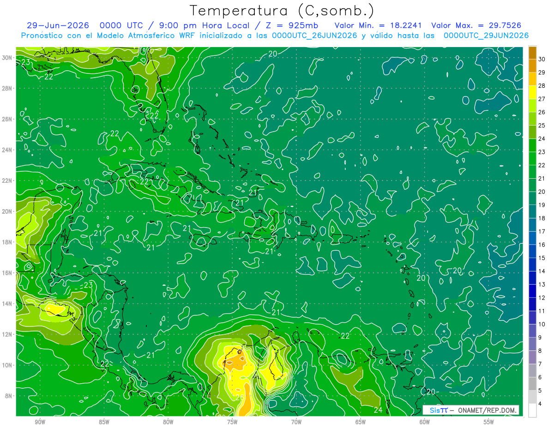Click the contour label '24' on the map
The height and width of the screenshot is (428, 554).
click(x=378, y=410)
